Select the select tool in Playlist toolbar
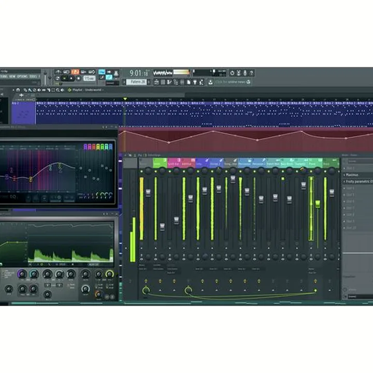The width and height of the screenshot is (373, 373). click(53, 90)
